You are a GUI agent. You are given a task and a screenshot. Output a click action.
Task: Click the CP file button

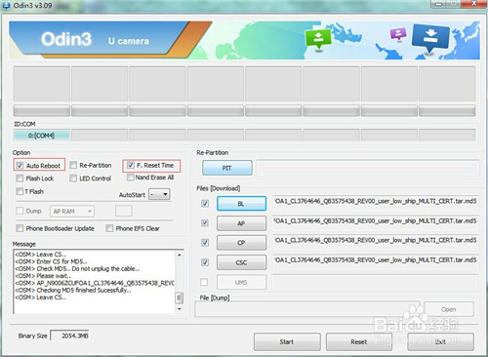click(241, 243)
